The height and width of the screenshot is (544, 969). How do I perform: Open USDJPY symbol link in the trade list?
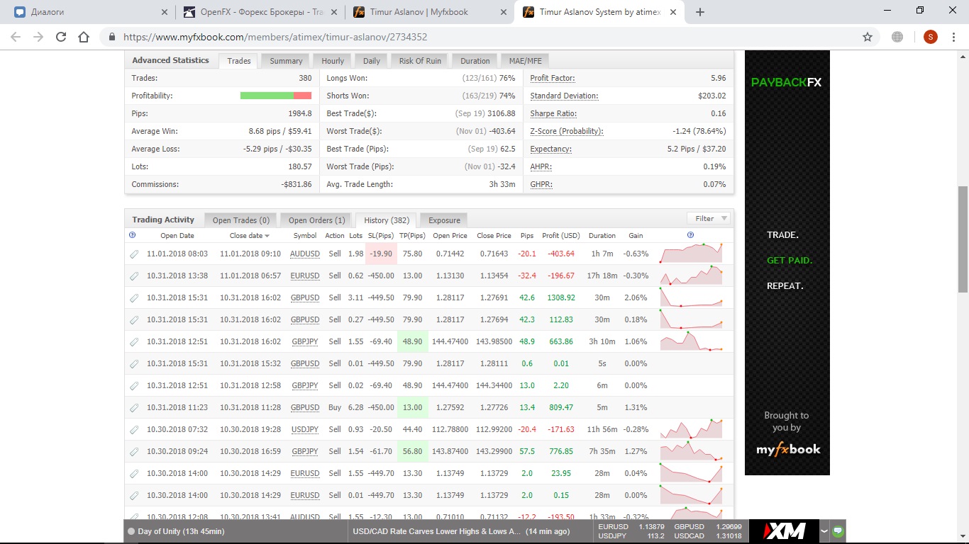[305, 429]
